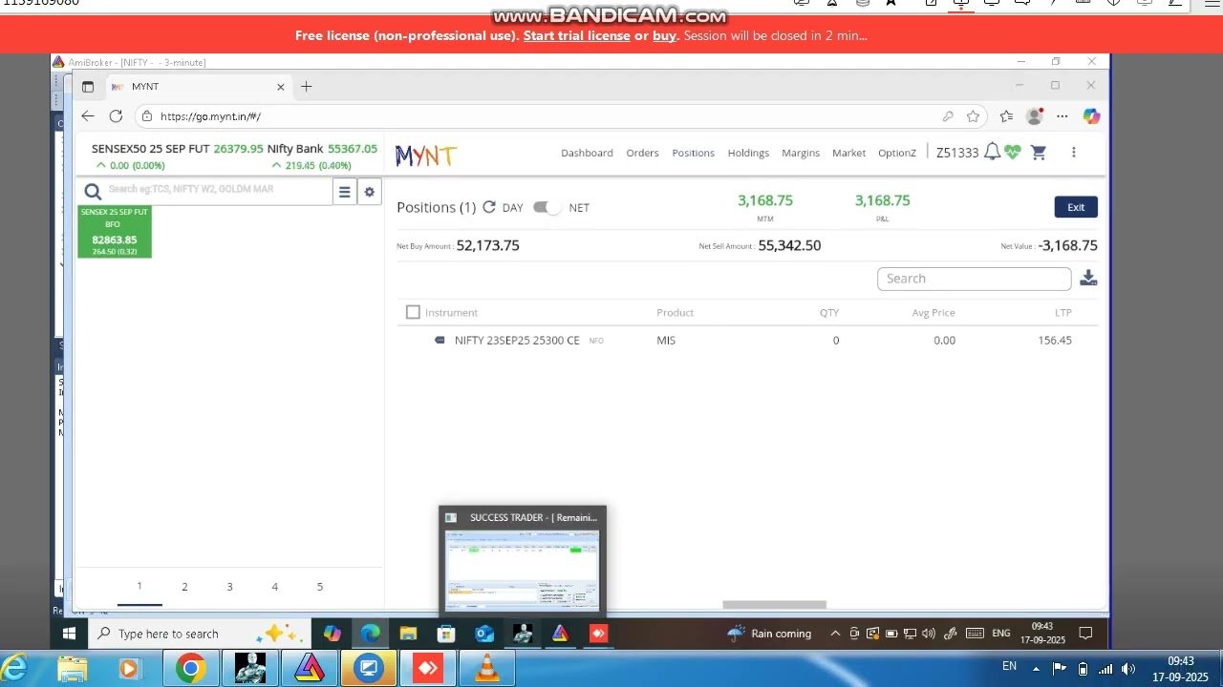Open the Rain coming weather widget
Image resolution: width=1223 pixels, height=687 pixels.
coord(770,634)
